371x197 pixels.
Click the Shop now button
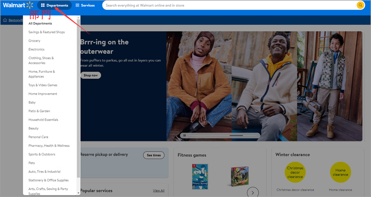click(x=90, y=75)
